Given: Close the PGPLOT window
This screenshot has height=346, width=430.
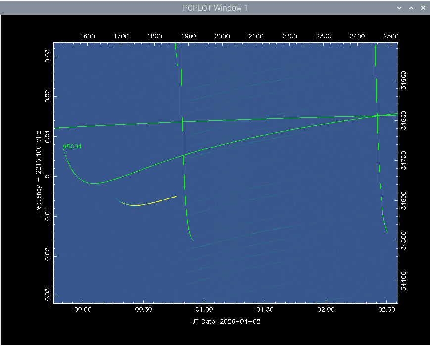Looking at the screenshot, I should tap(423, 8).
